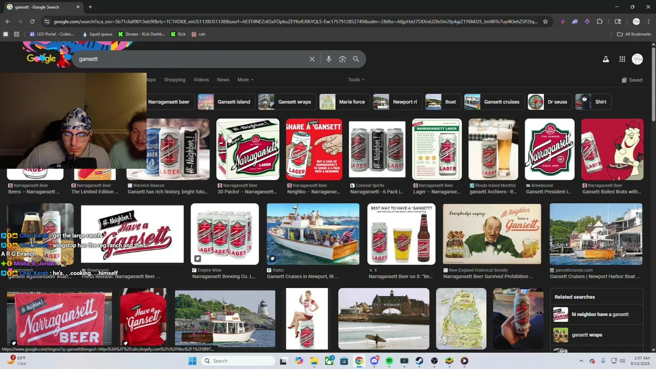Screen dimensions: 656x369
Task: Click the magnifier search submit icon
Action: [x=356, y=59]
